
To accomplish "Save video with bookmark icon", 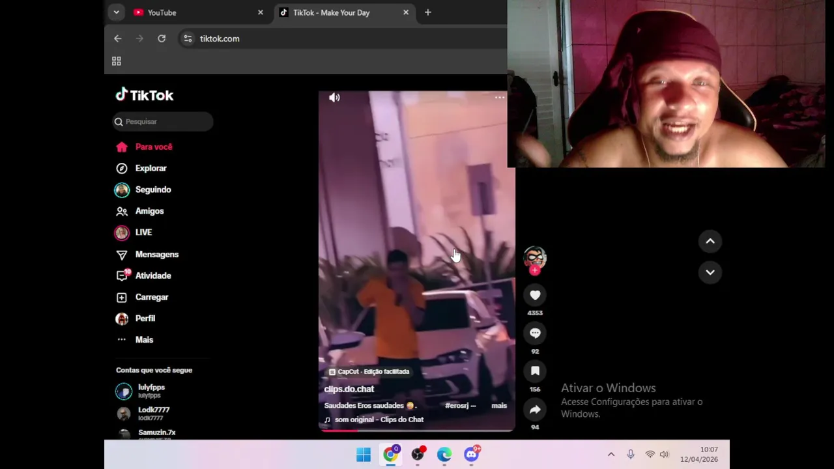I will pos(535,371).
